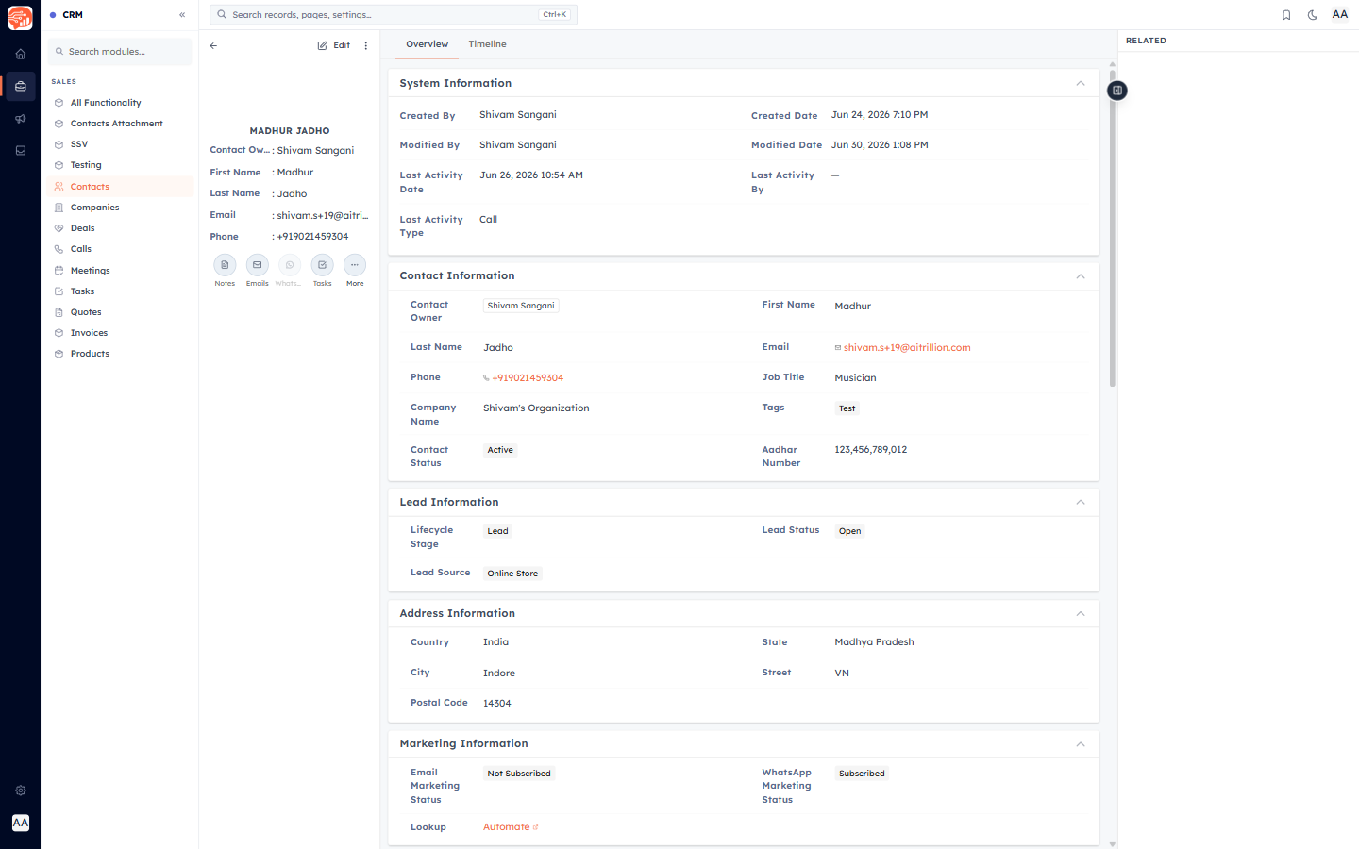Viewport: 1359px width, 849px height.
Task: Toggle the Related panel dark round button
Action: pos(1117,91)
